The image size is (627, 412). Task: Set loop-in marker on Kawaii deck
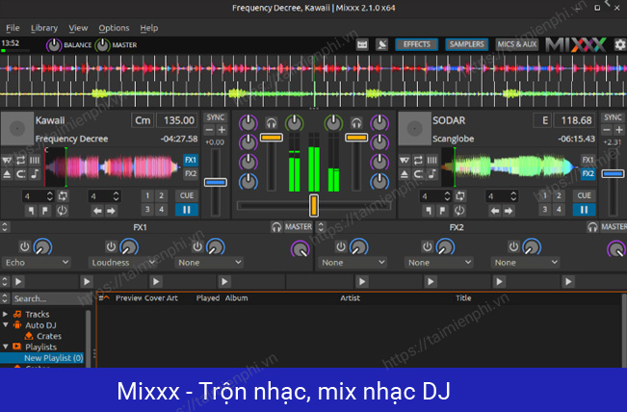pos(31,210)
